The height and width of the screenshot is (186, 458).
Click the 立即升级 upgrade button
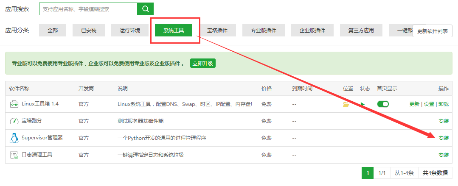click(203, 63)
